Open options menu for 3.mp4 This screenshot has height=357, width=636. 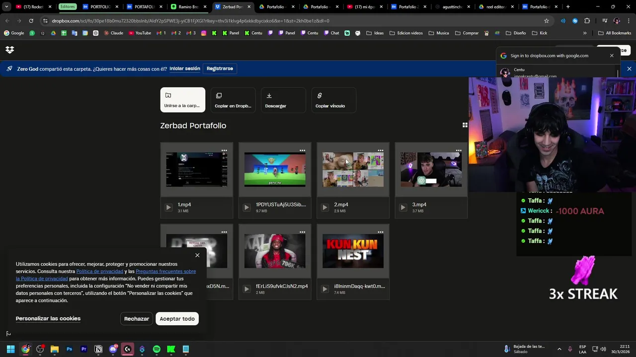point(459,150)
